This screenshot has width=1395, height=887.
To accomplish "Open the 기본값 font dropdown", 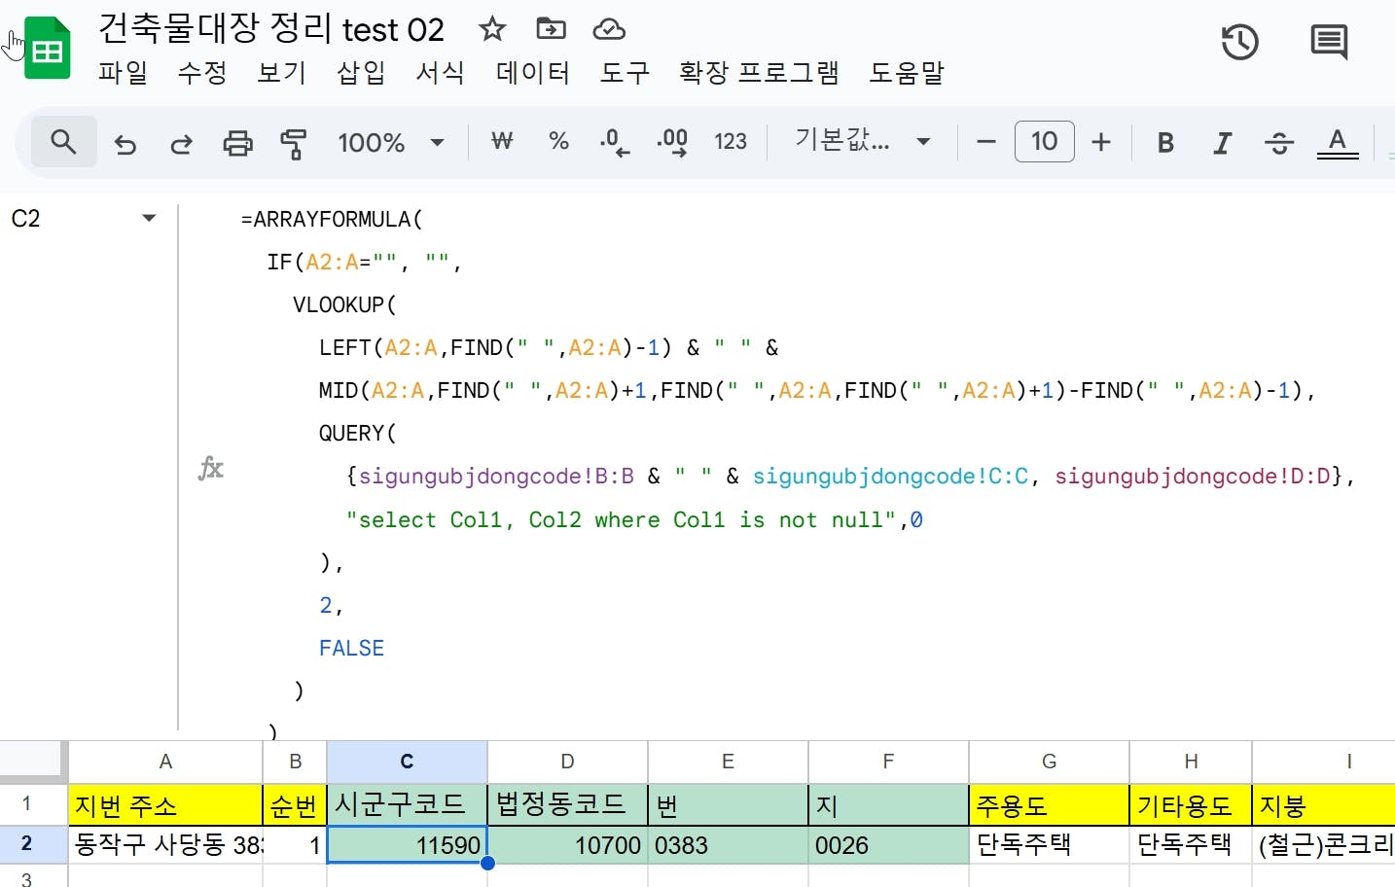I will [x=863, y=142].
